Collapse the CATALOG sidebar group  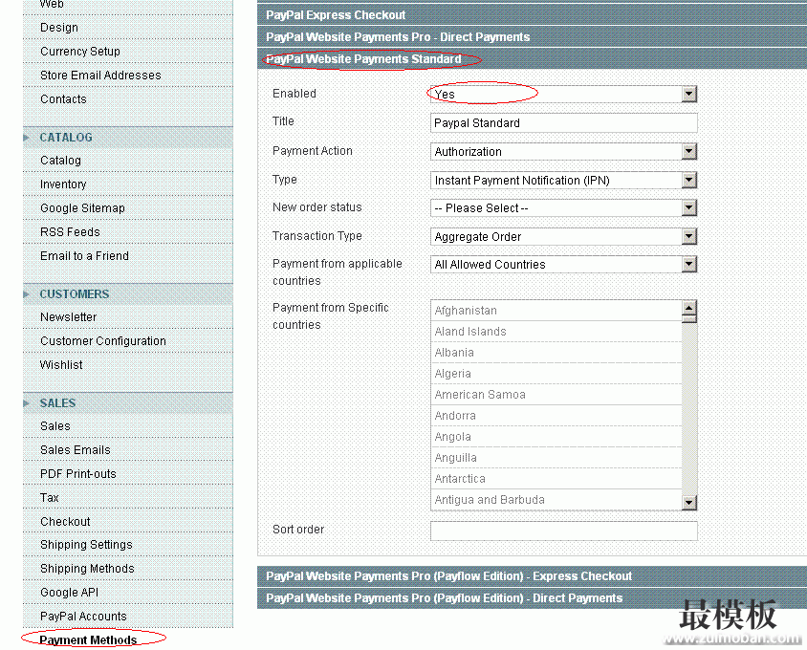coord(128,138)
